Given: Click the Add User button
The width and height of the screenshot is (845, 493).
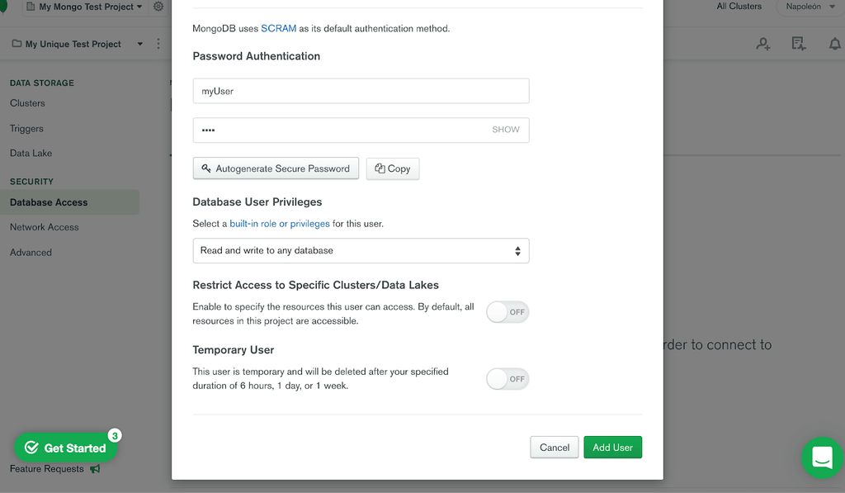Looking at the screenshot, I should tap(612, 447).
